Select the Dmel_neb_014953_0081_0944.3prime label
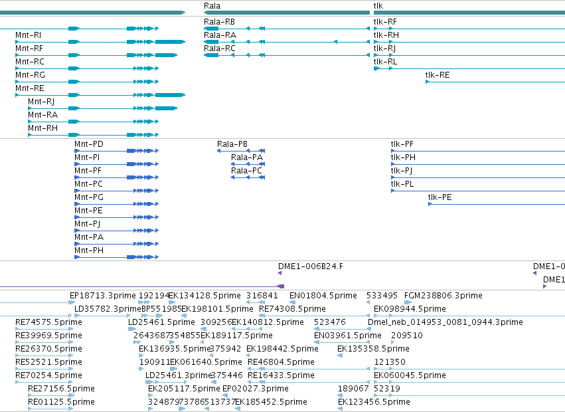The height and width of the screenshot is (412, 565). pyautogui.click(x=445, y=323)
